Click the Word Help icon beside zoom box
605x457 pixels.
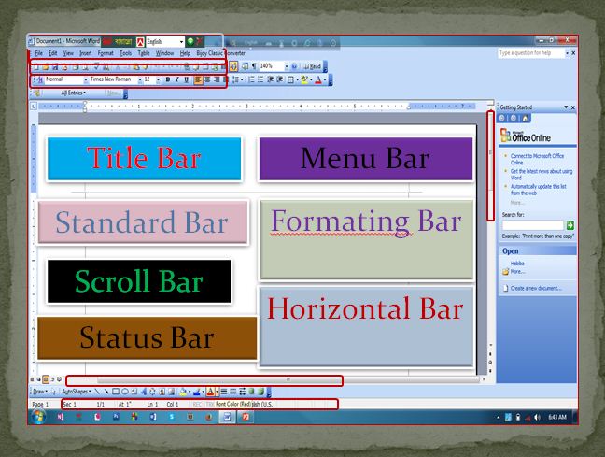click(294, 66)
